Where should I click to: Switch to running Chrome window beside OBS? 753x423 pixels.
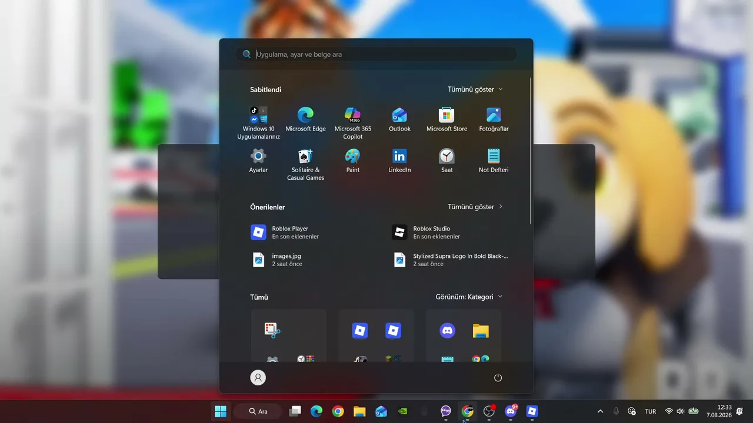467,411
